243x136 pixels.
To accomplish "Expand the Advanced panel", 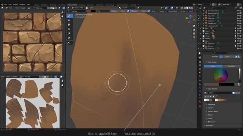I will [211, 104].
